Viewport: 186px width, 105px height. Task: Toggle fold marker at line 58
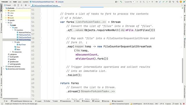(x=40, y=38)
